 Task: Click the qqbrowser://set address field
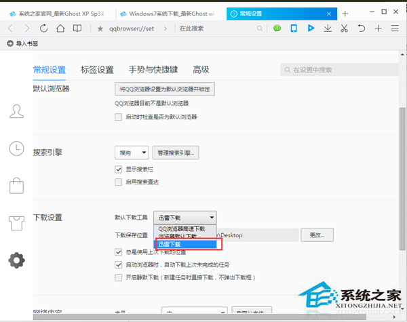click(132, 28)
